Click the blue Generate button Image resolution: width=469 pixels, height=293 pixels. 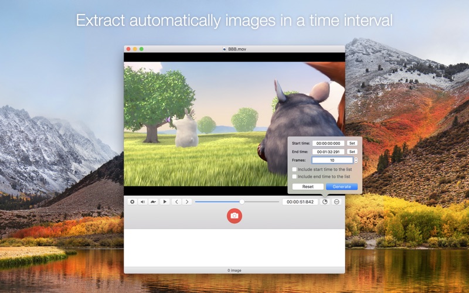[x=342, y=186]
